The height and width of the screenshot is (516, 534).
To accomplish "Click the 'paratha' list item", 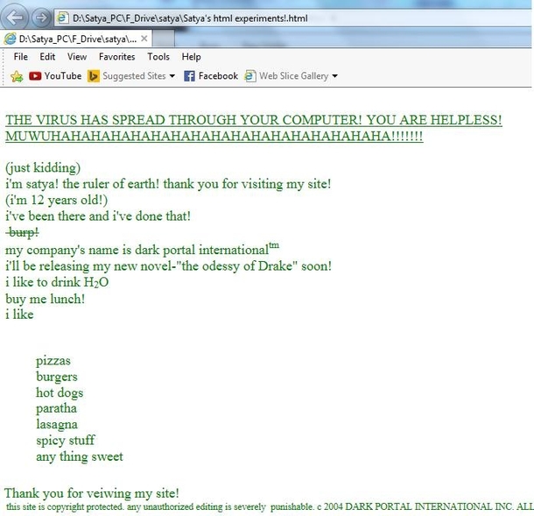I will point(57,408).
